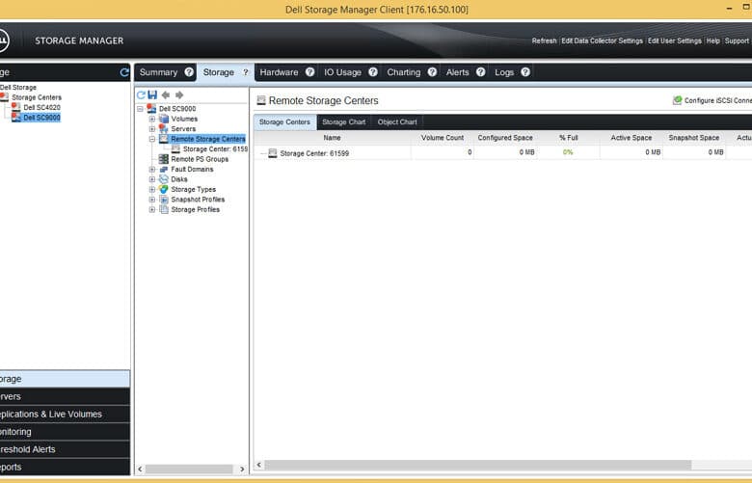Screen dimensions: 752x483
Task: Click the refresh icon in left panel header
Action: coord(124,72)
